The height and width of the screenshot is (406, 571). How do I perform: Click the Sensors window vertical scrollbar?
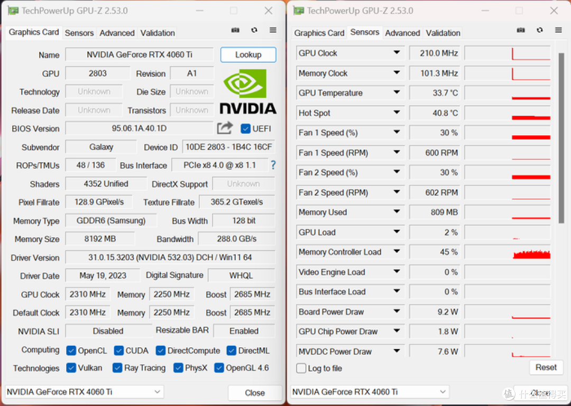[561, 138]
